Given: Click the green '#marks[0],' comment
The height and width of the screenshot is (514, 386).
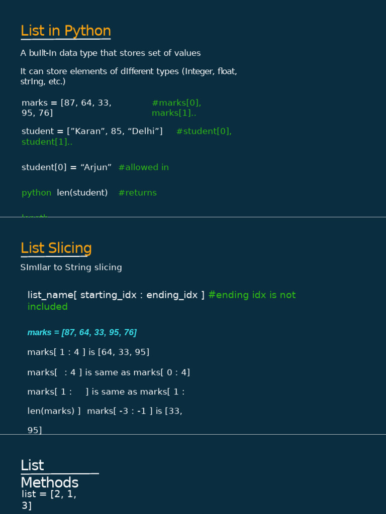Looking at the screenshot, I should pyautogui.click(x=176, y=103).
